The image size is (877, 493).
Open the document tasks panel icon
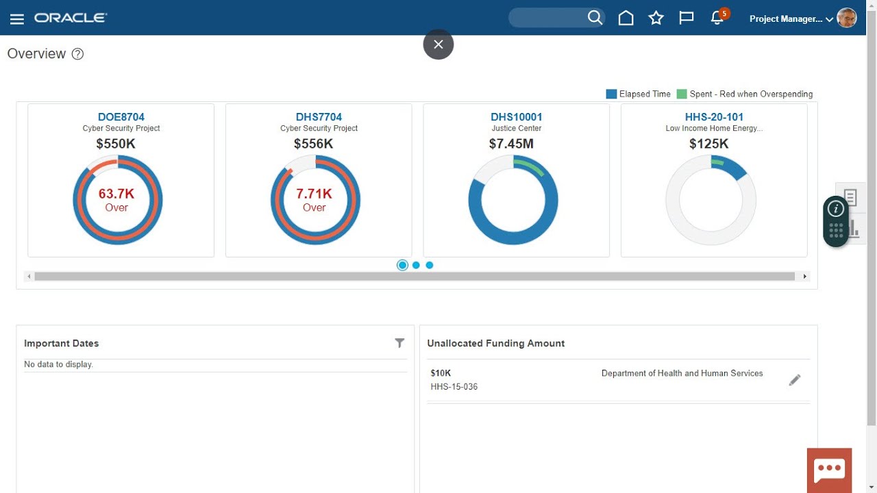(x=850, y=198)
